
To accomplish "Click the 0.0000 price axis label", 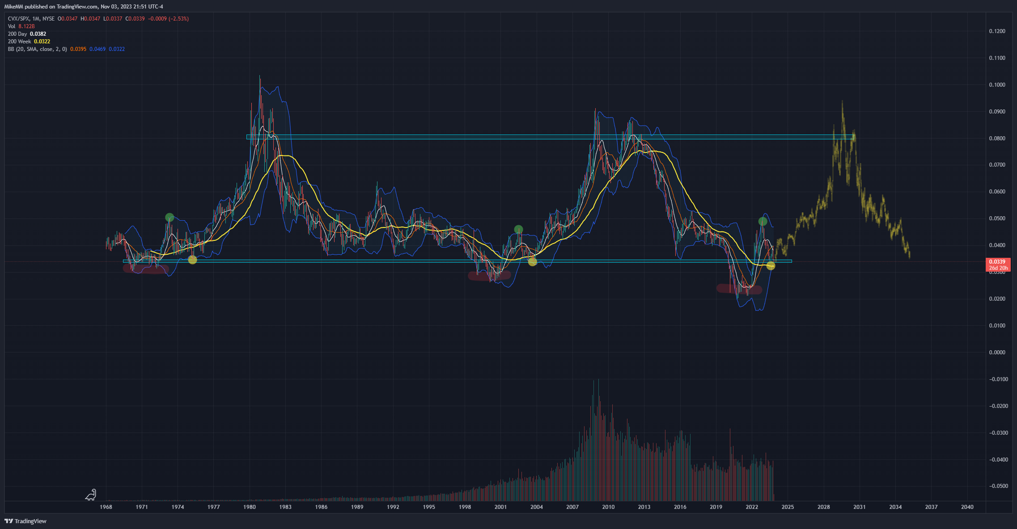I will pos(997,353).
